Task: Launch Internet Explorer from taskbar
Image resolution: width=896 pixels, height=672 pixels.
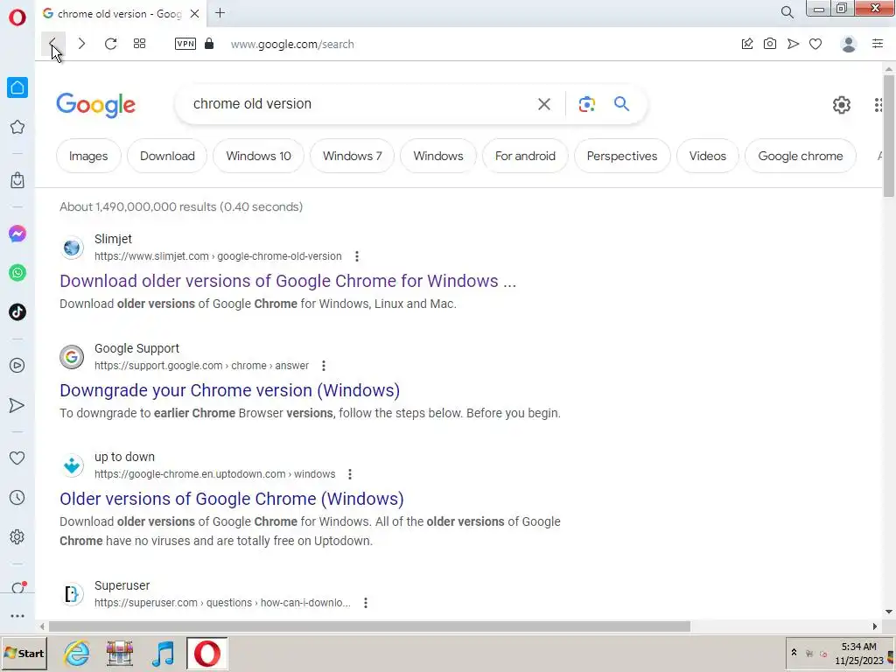Action: [x=77, y=653]
